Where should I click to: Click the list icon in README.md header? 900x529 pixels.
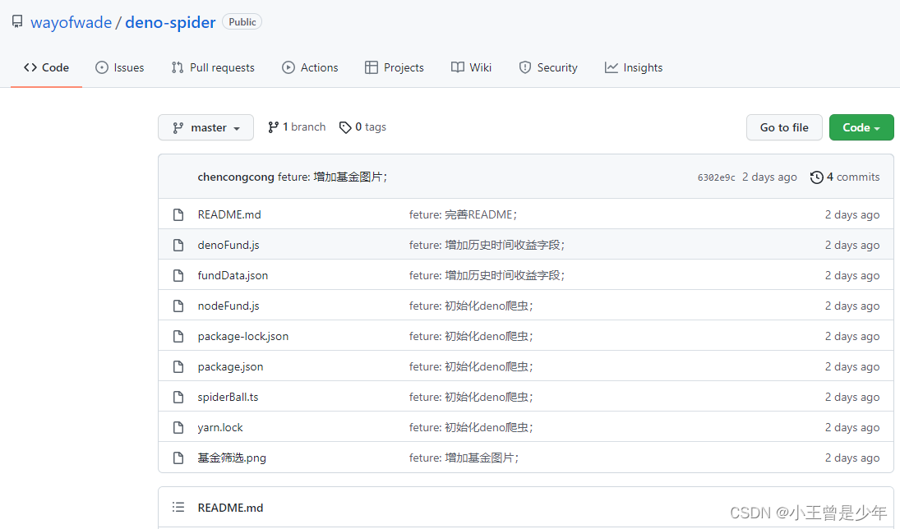178,508
